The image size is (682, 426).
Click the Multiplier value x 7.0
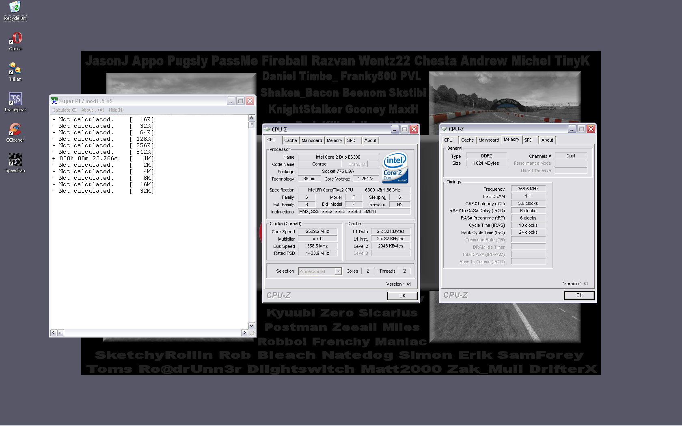coord(317,239)
